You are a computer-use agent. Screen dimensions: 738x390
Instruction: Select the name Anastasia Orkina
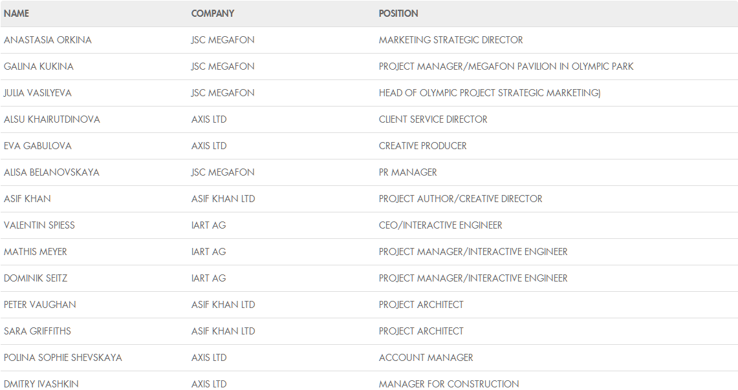pos(48,40)
